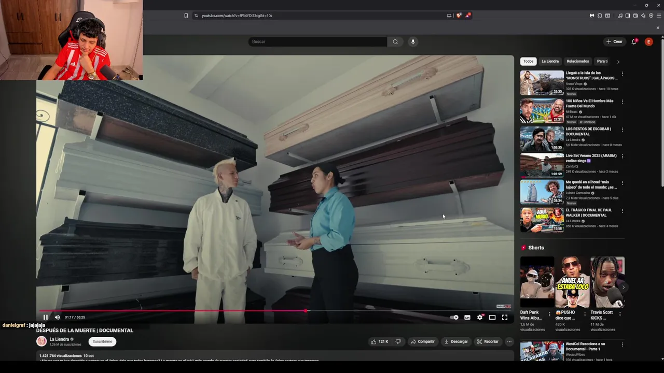Open the player settings gear
The image size is (664, 373).
(x=480, y=318)
